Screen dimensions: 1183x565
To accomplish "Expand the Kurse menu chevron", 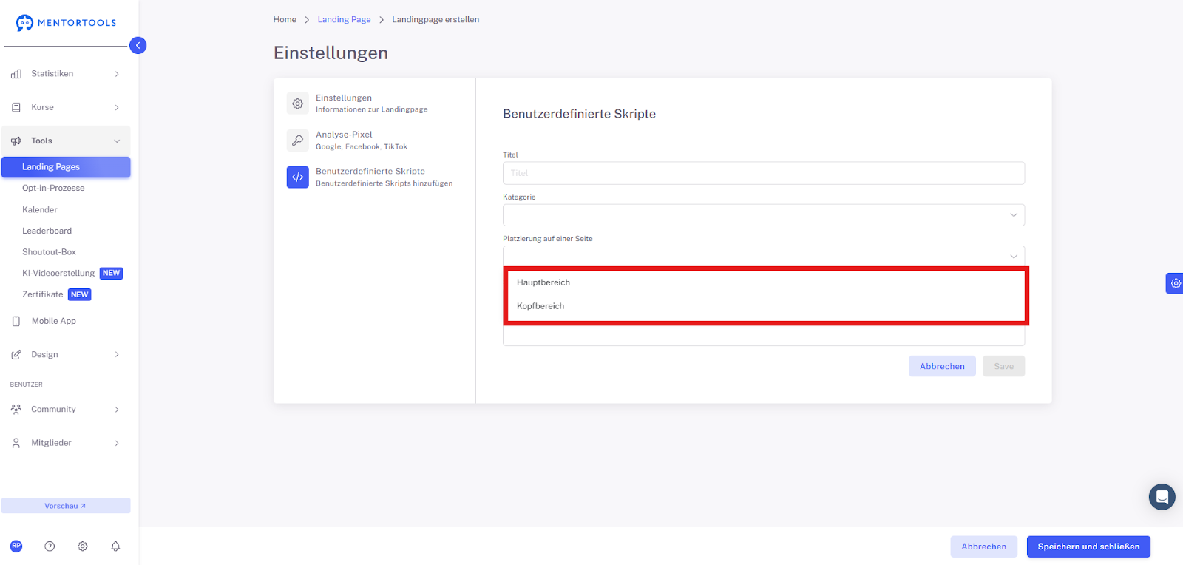I will coord(117,108).
